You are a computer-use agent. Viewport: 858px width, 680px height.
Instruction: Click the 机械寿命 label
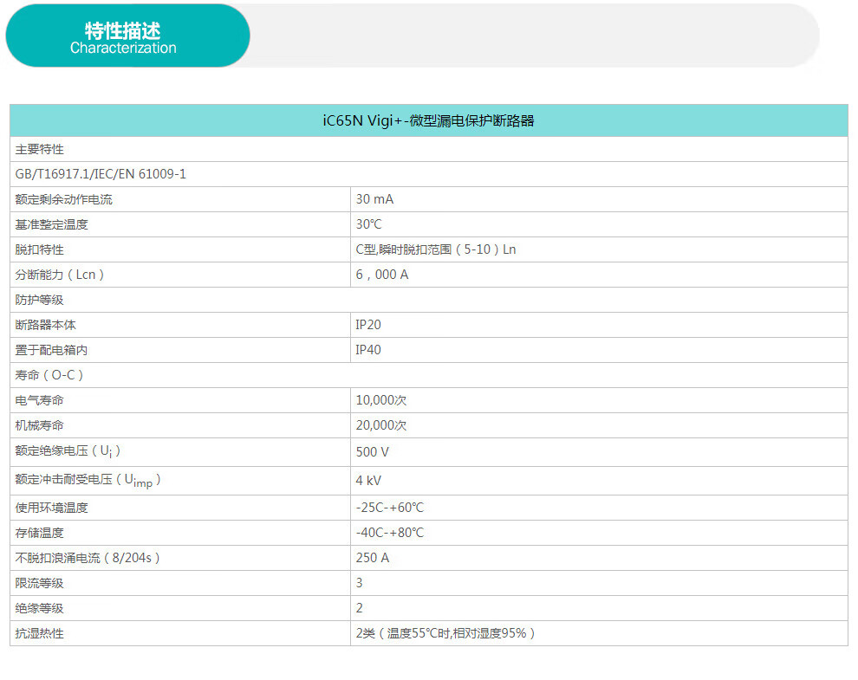(39, 425)
